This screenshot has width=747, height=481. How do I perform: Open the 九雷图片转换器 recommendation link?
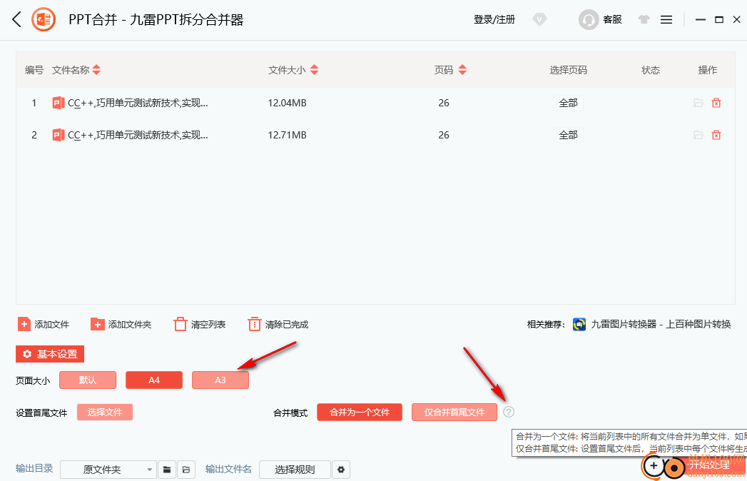click(x=661, y=324)
